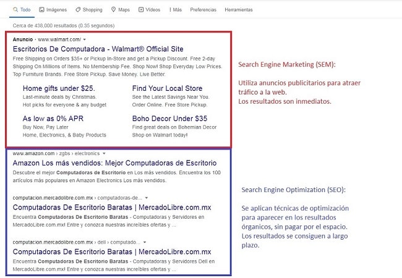Expand the dropdown arrow next to www.walmart.com

pyautogui.click(x=85, y=40)
